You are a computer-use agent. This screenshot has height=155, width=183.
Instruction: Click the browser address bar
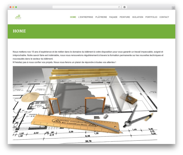(87, 7)
